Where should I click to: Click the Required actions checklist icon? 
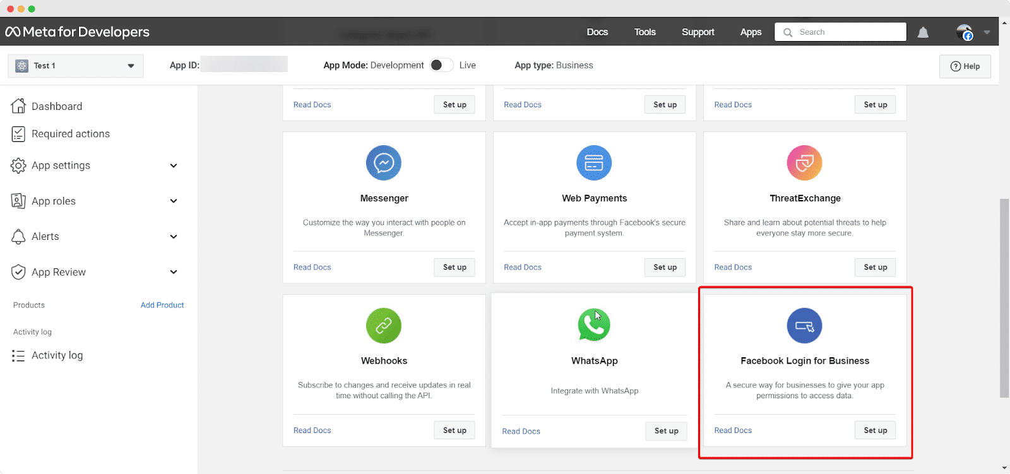pyautogui.click(x=18, y=134)
